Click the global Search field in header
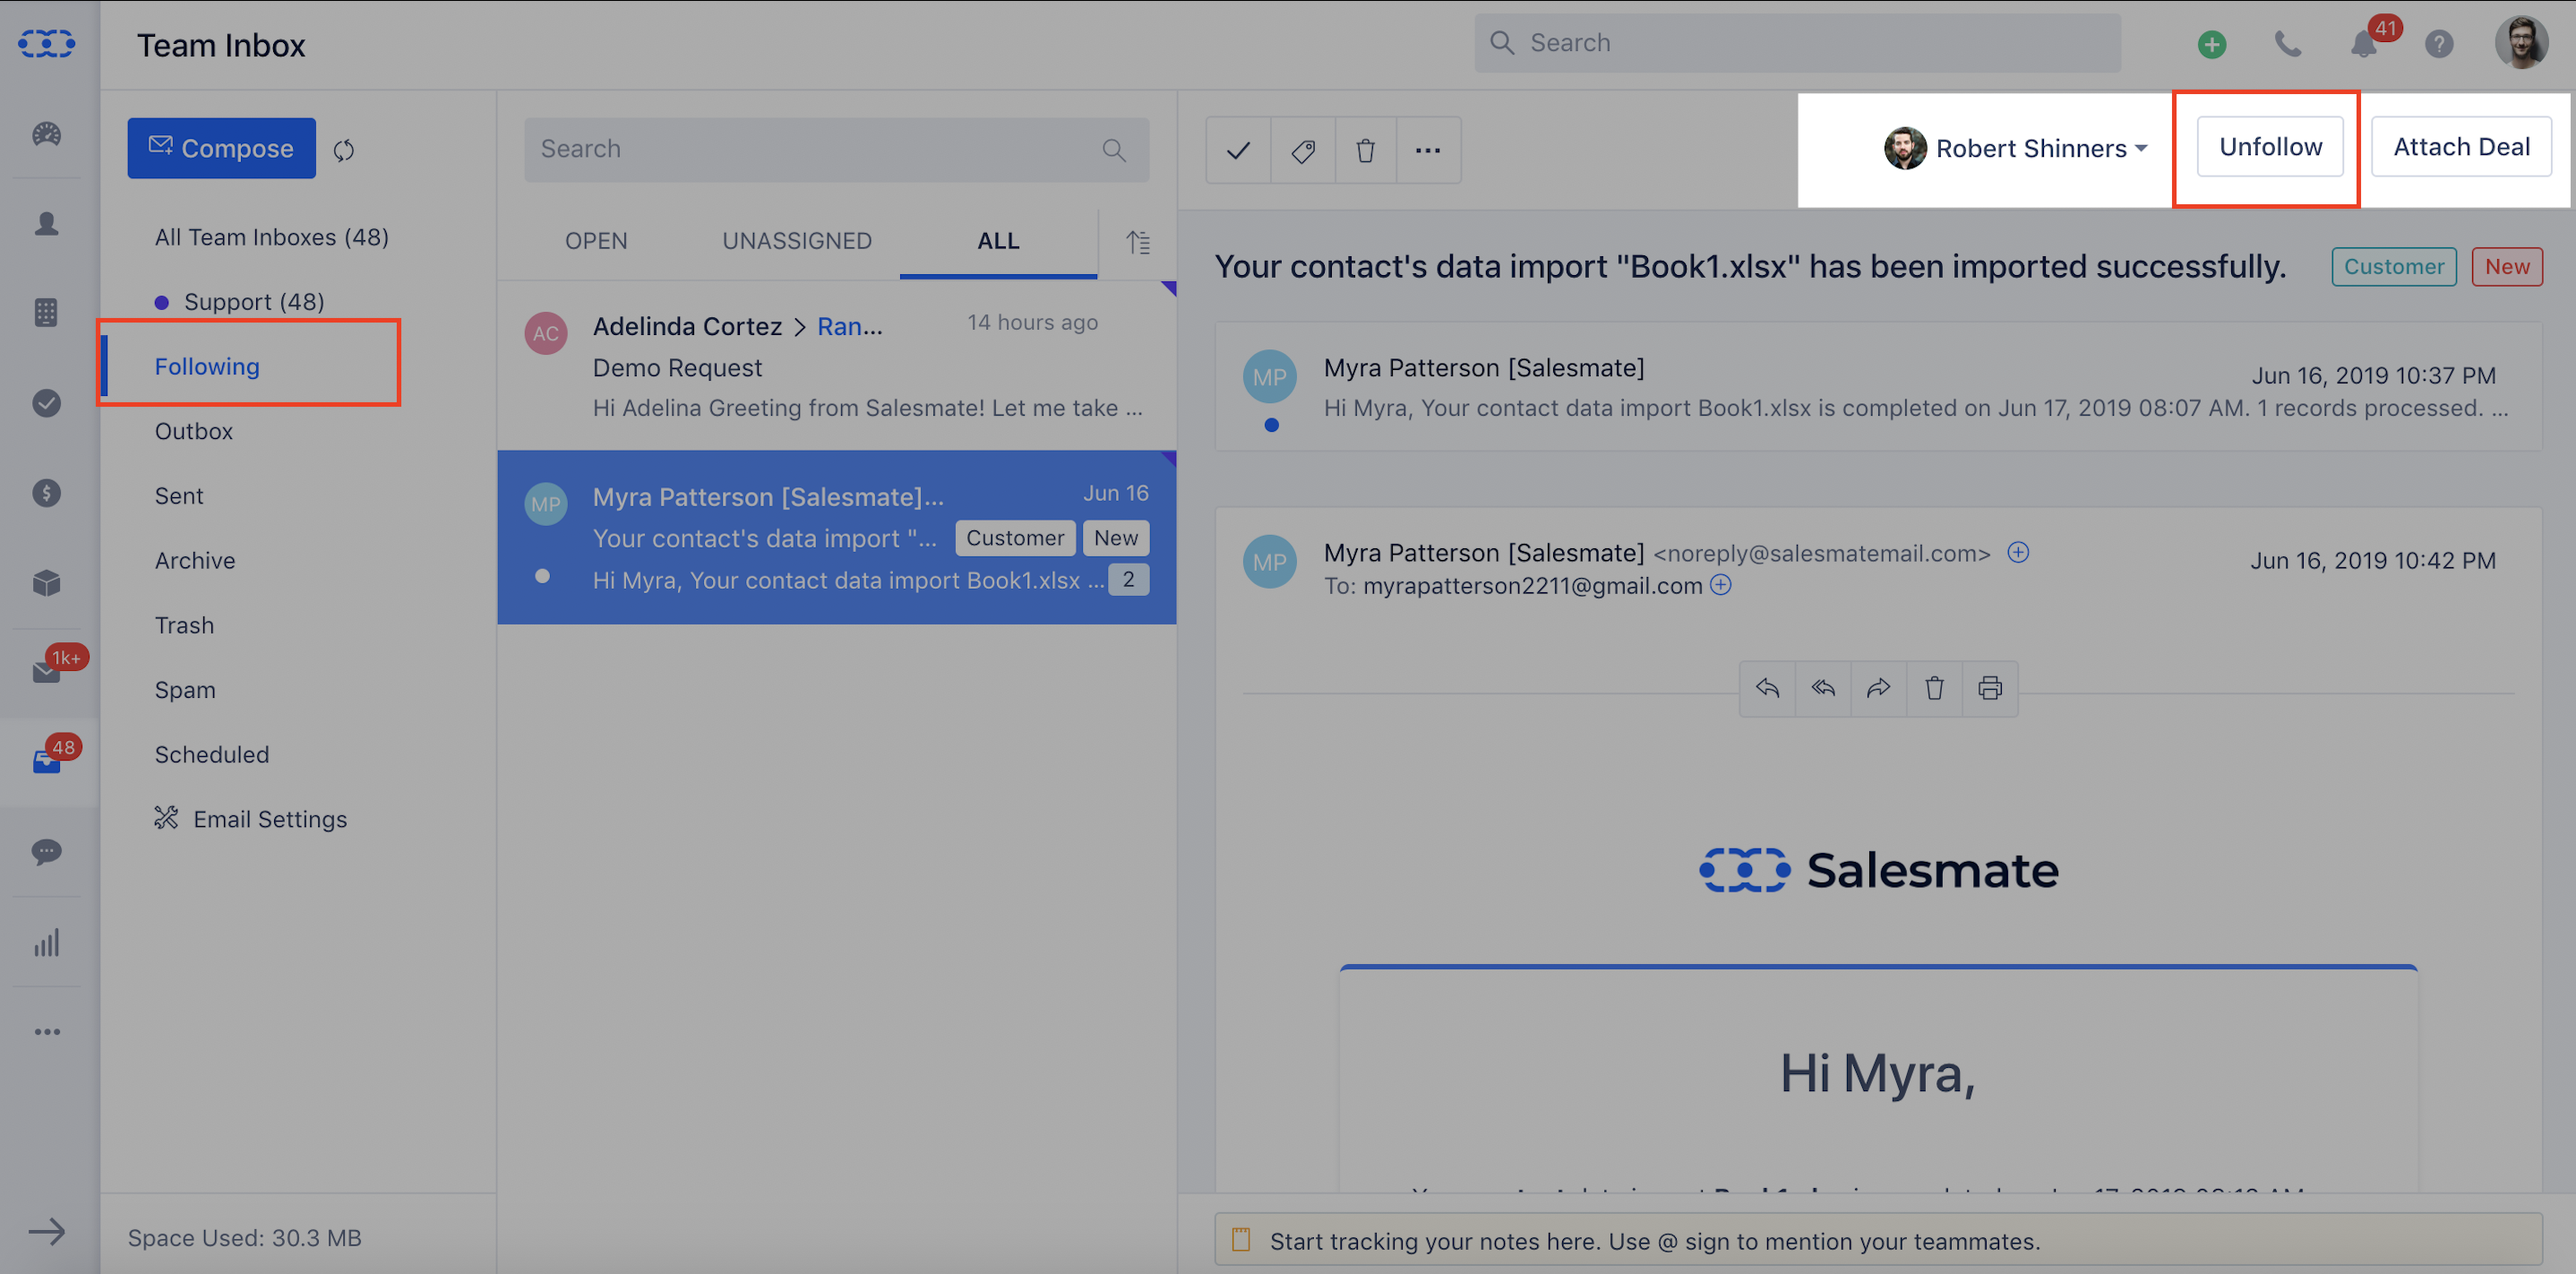Image resolution: width=2576 pixels, height=1274 pixels. [1797, 43]
